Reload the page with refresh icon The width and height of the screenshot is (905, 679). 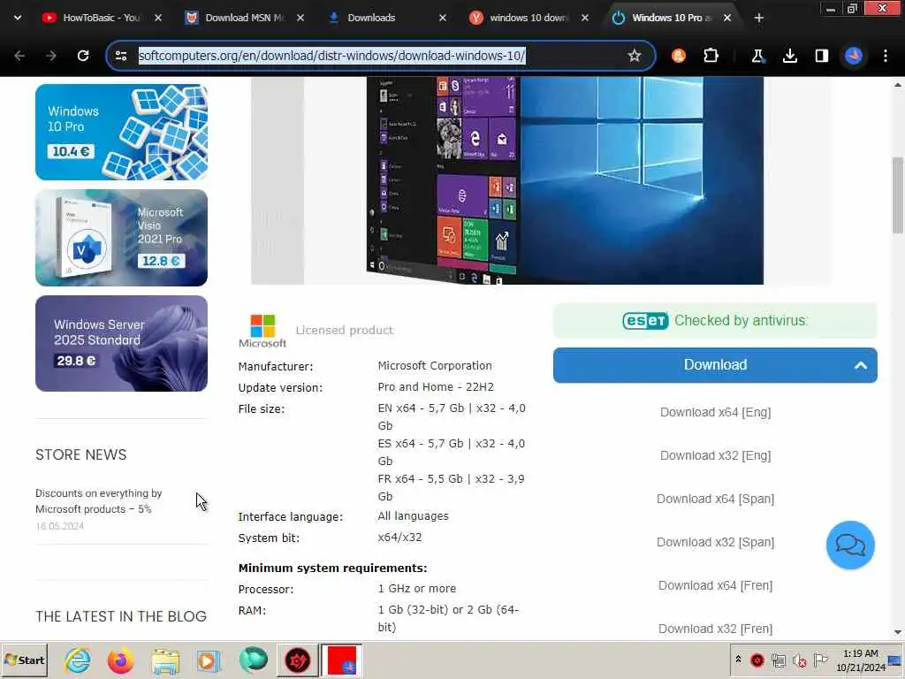[83, 56]
